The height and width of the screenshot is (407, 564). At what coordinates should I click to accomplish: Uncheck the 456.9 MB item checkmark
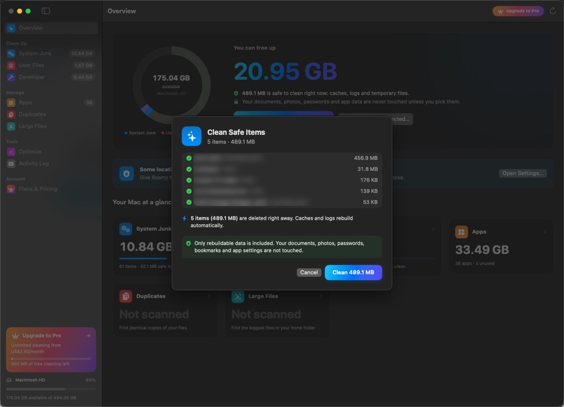click(189, 158)
